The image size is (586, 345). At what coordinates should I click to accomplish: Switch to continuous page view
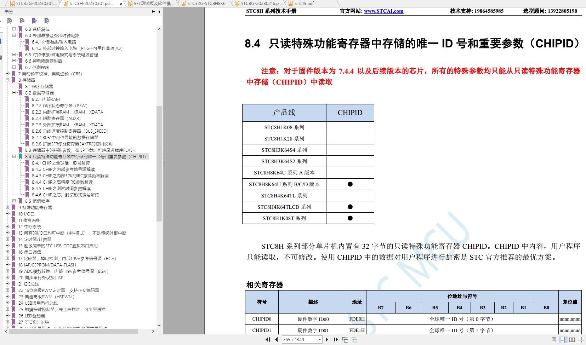click(563, 339)
